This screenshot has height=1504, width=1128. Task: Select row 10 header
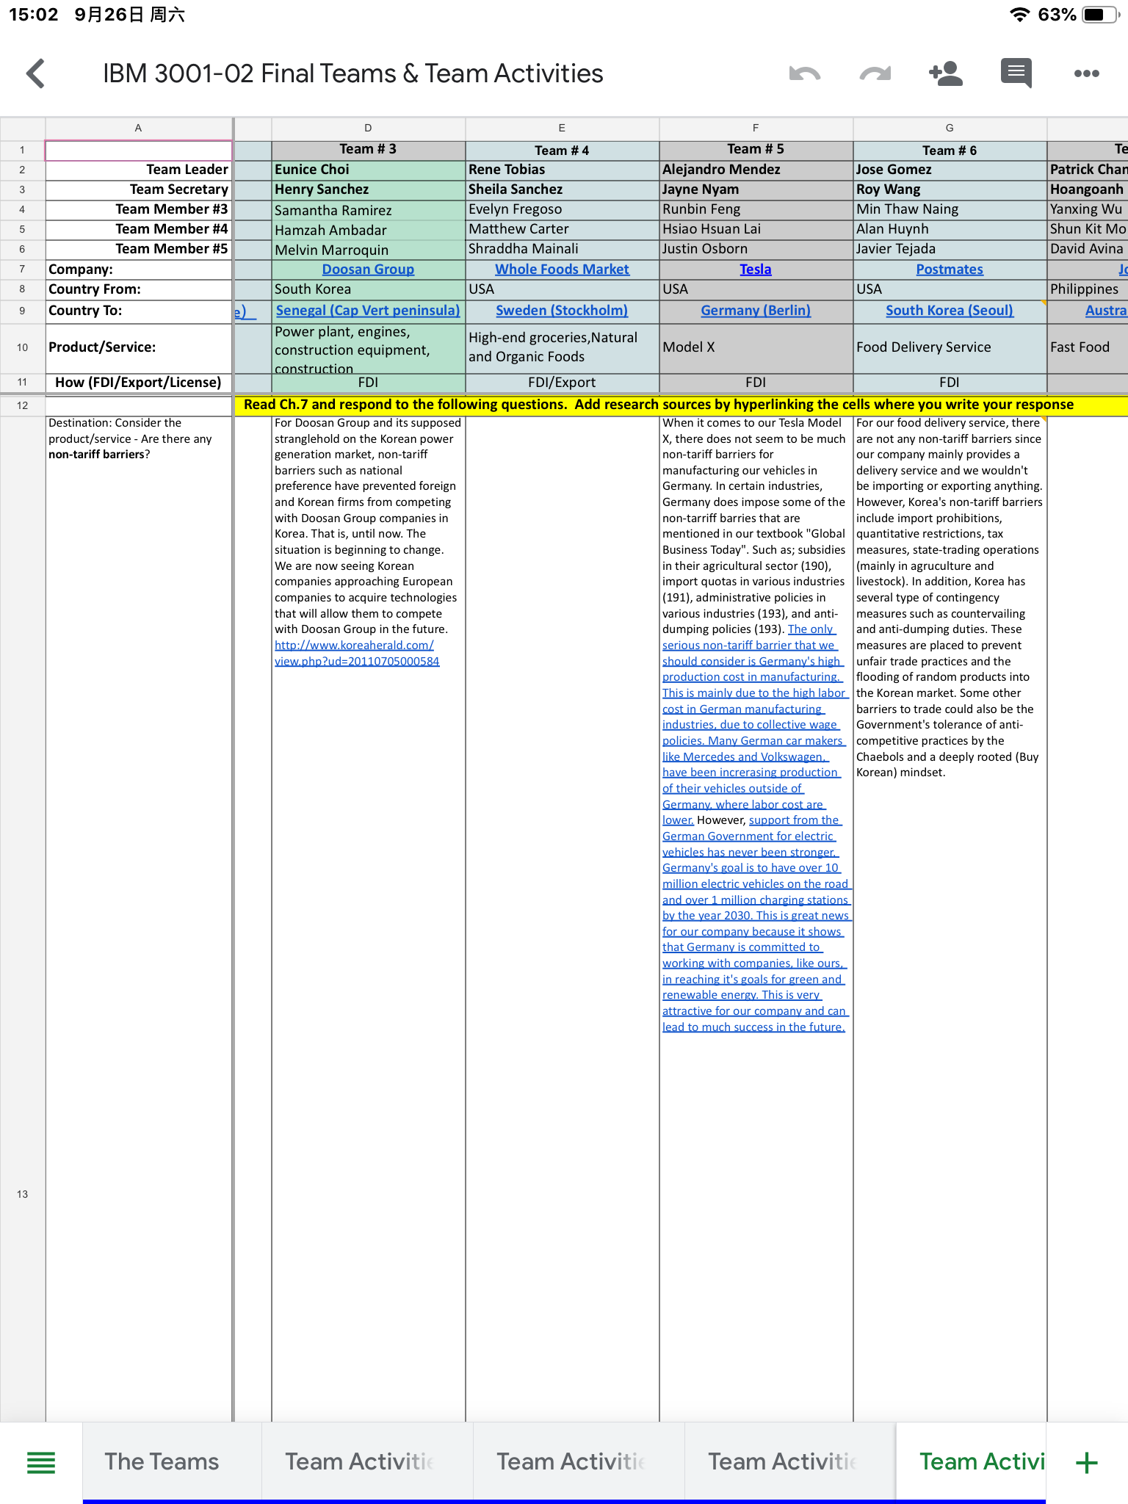tap(23, 347)
